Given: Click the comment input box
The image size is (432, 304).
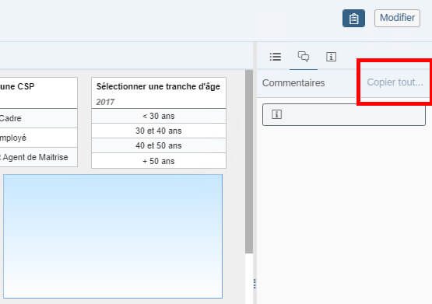Looking at the screenshot, I should [x=344, y=114].
